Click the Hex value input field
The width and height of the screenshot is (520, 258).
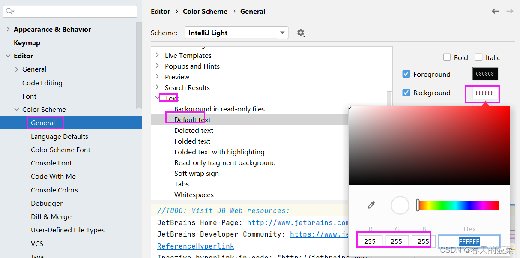(469, 241)
